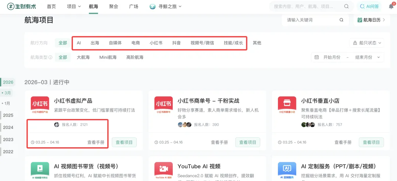Filter direction by 技能/成长
Screen dimensions: 397x181
coord(233,43)
